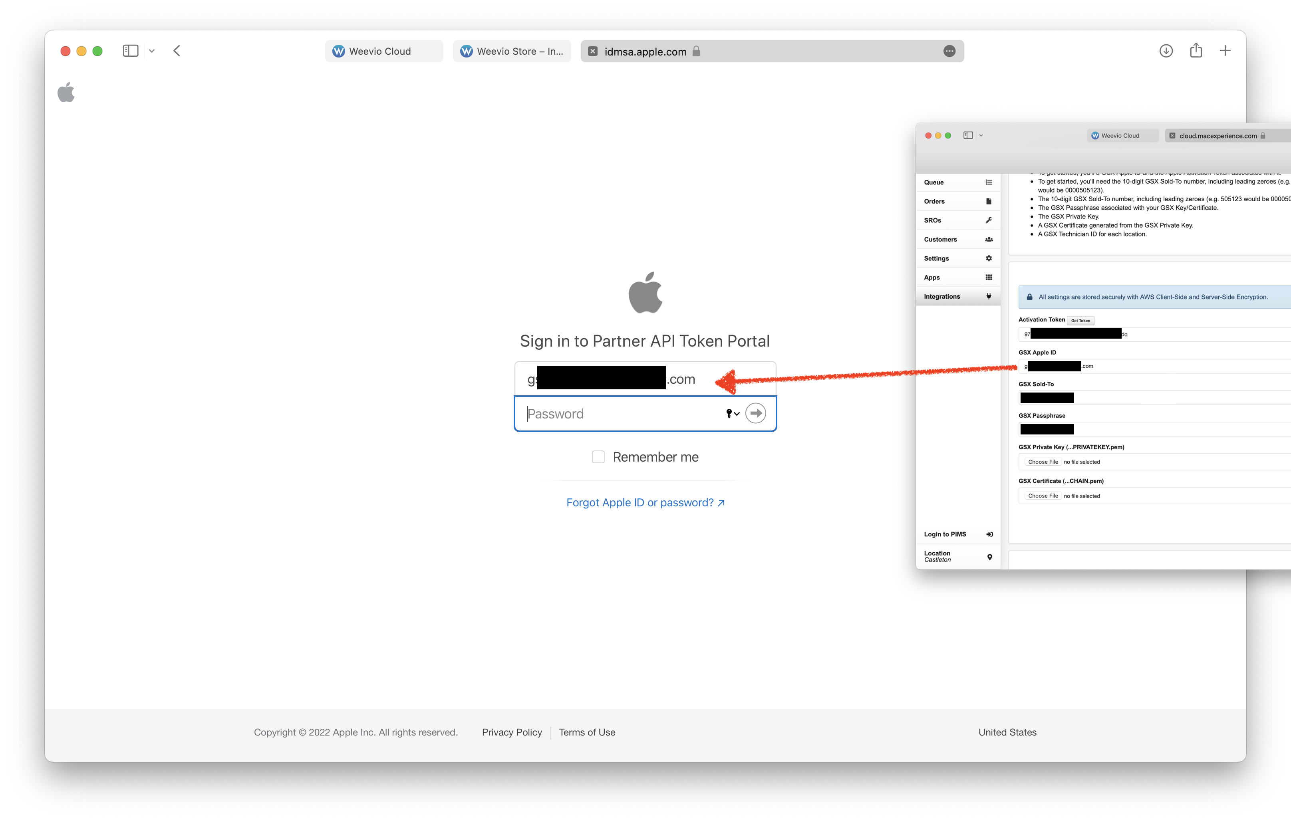This screenshot has width=1291, height=821.
Task: Expand the sidebar tab group chevron
Action: click(x=152, y=52)
